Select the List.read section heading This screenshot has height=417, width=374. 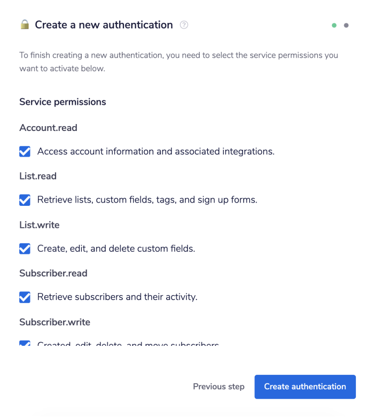click(x=38, y=176)
